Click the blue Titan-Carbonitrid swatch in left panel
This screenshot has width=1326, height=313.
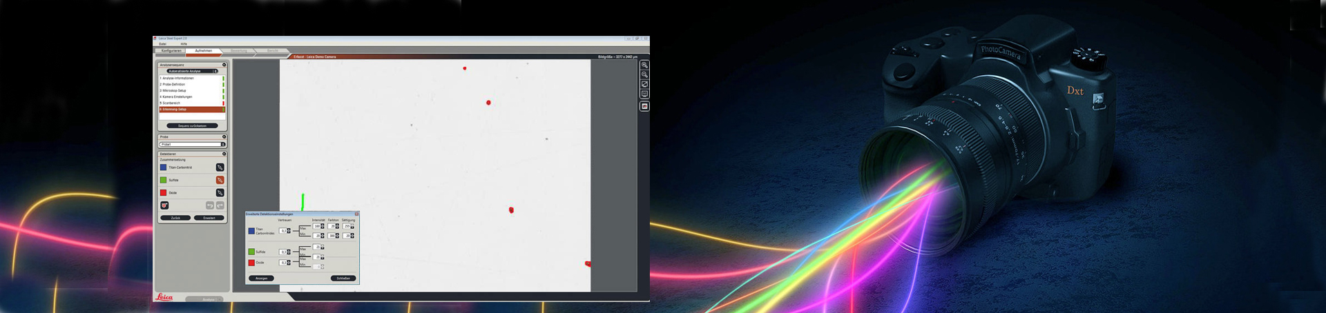(164, 168)
